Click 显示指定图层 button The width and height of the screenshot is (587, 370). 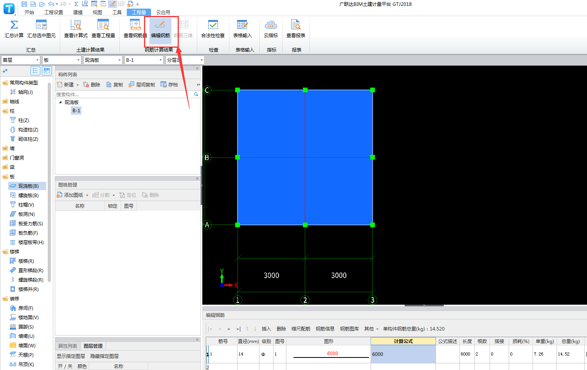[71, 356]
